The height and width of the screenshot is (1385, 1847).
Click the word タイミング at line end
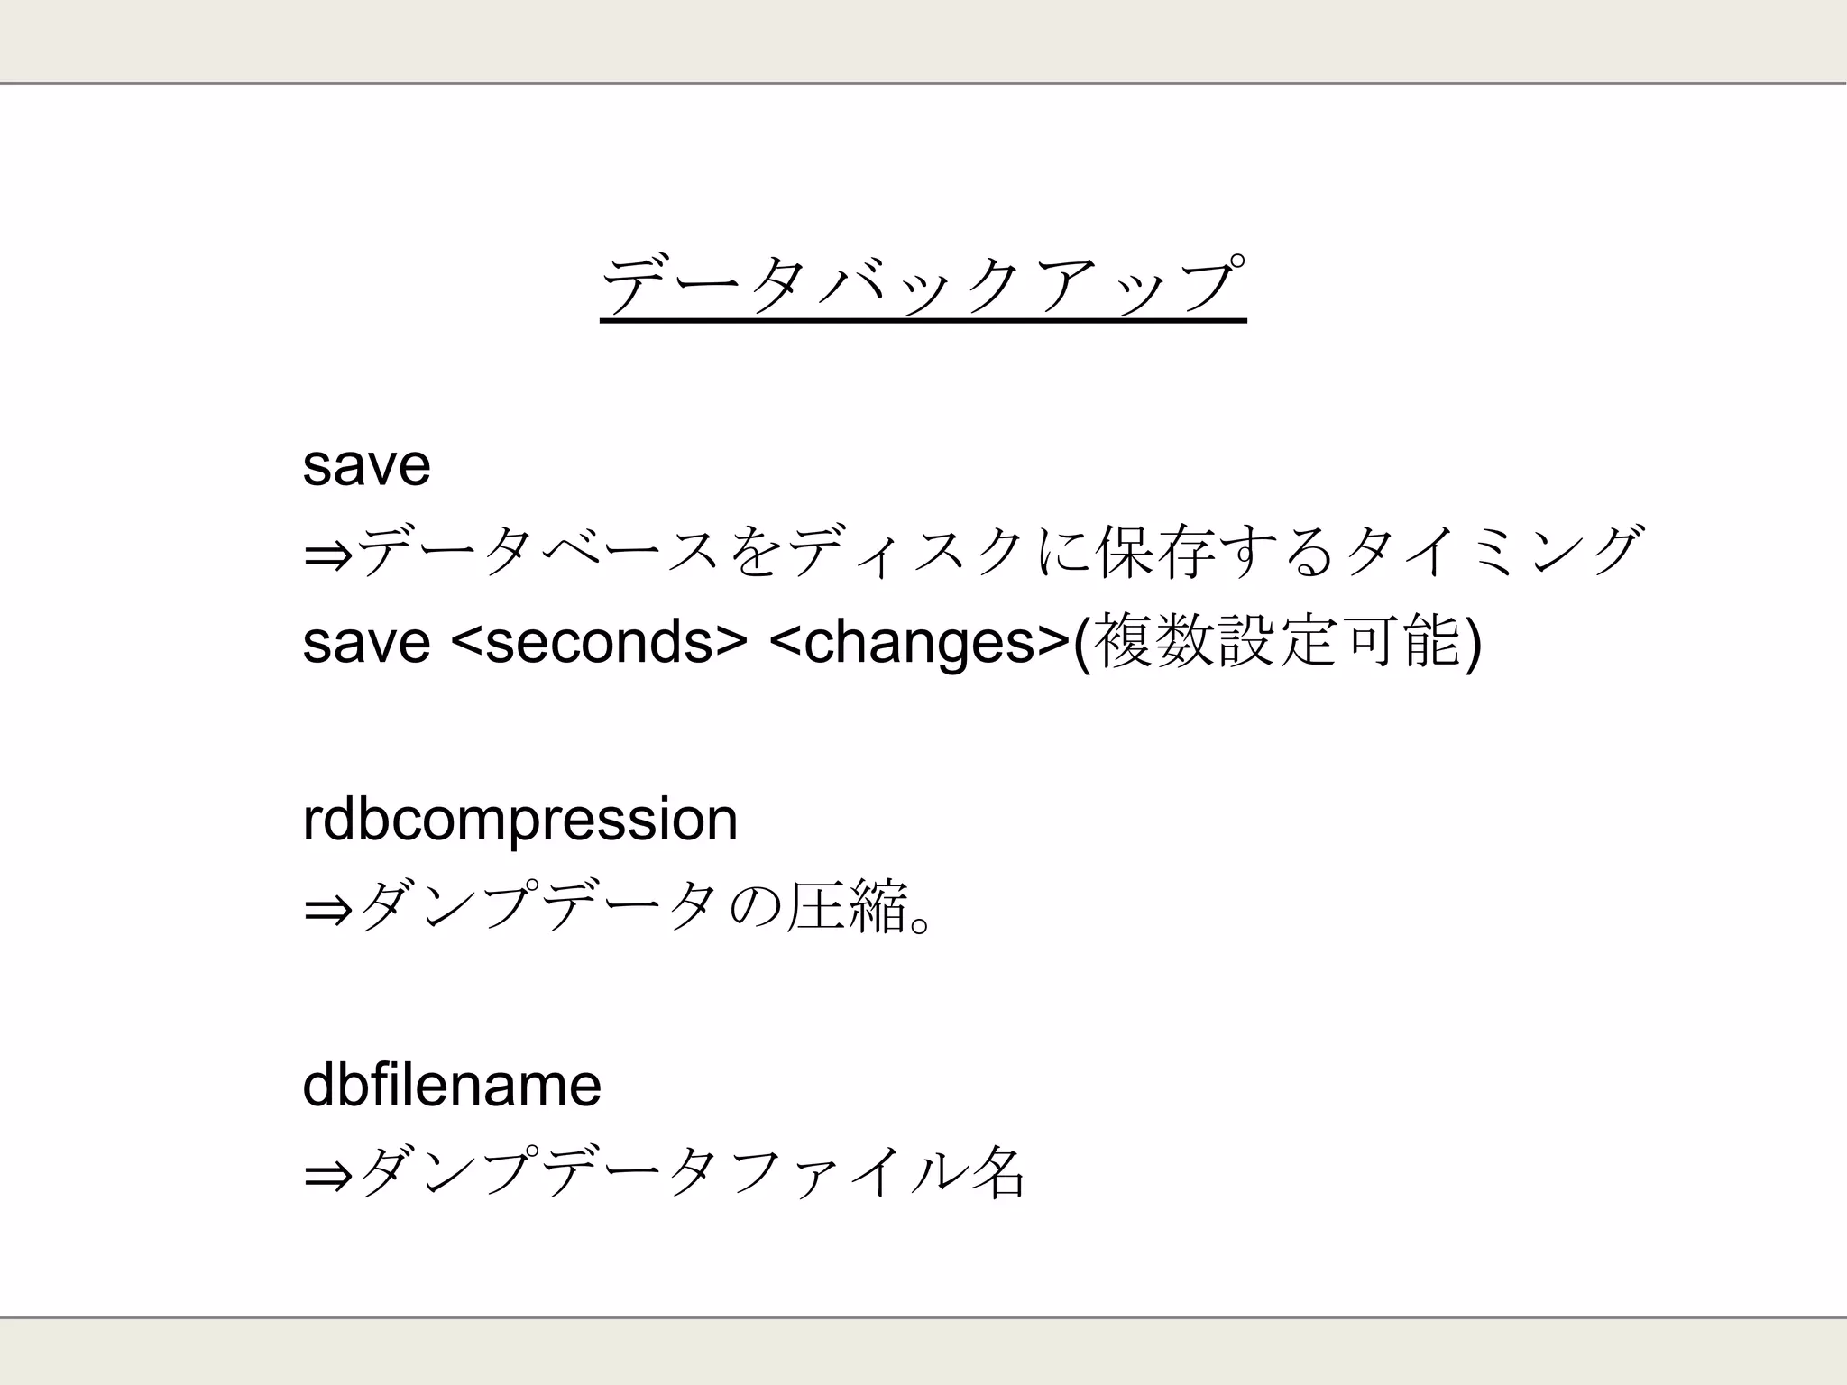[1488, 553]
